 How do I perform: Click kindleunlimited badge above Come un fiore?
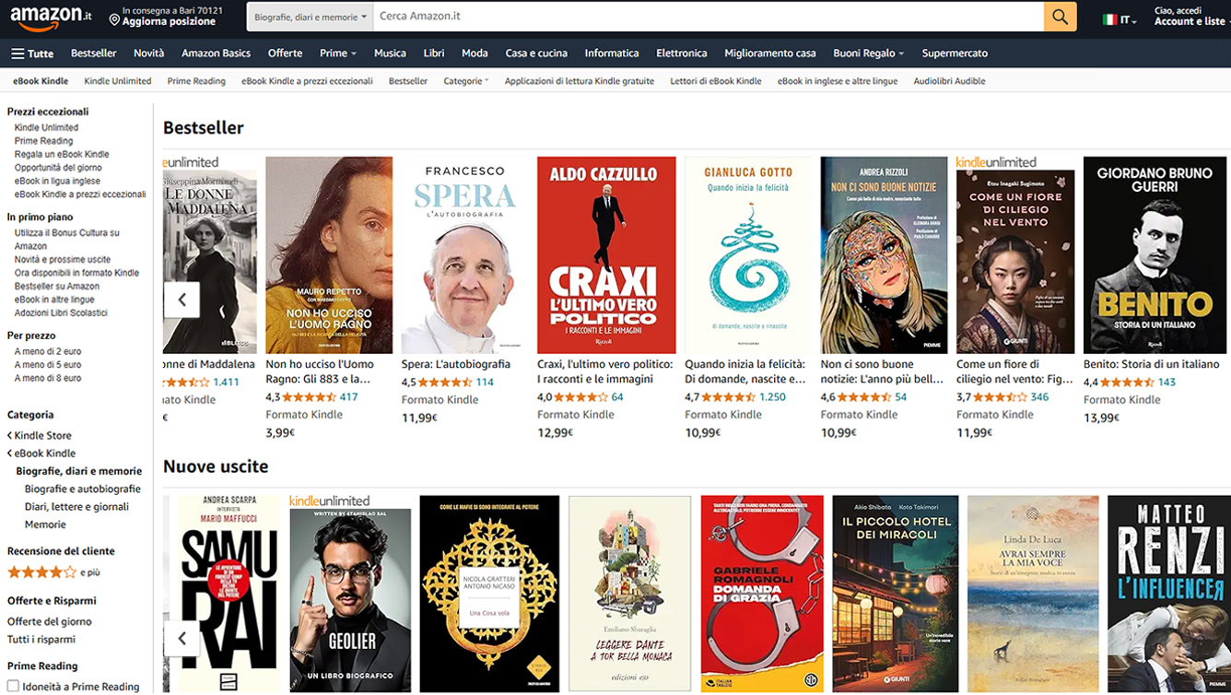pos(996,162)
